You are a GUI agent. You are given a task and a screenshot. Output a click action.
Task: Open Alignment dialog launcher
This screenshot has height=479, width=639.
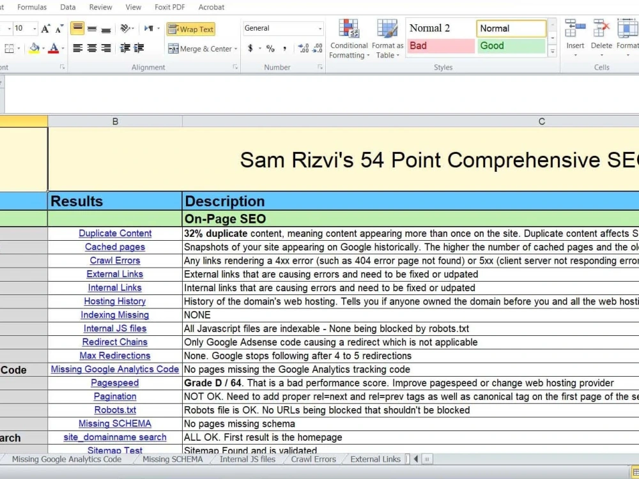235,67
